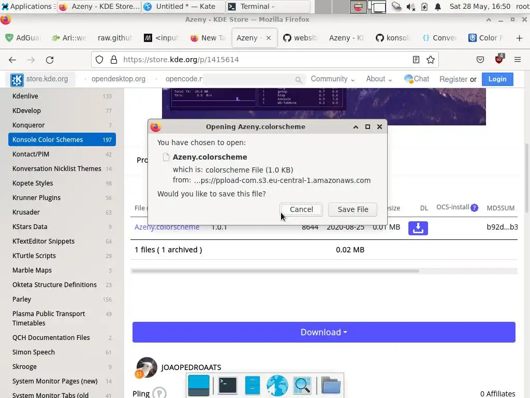This screenshot has width=530, height=398.
Task: Select Kdenlive category
Action: click(62, 96)
